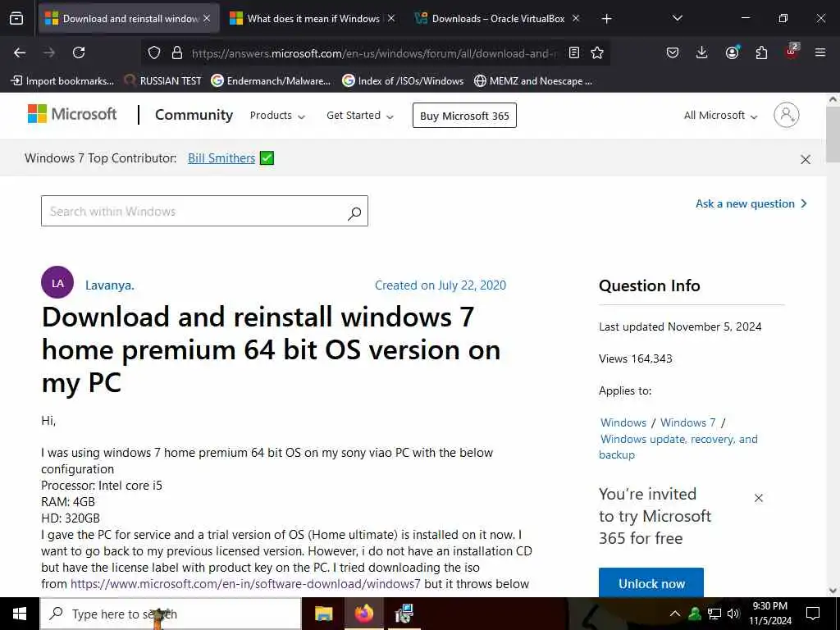Open MEMZ and Noescape bookmark

click(533, 81)
